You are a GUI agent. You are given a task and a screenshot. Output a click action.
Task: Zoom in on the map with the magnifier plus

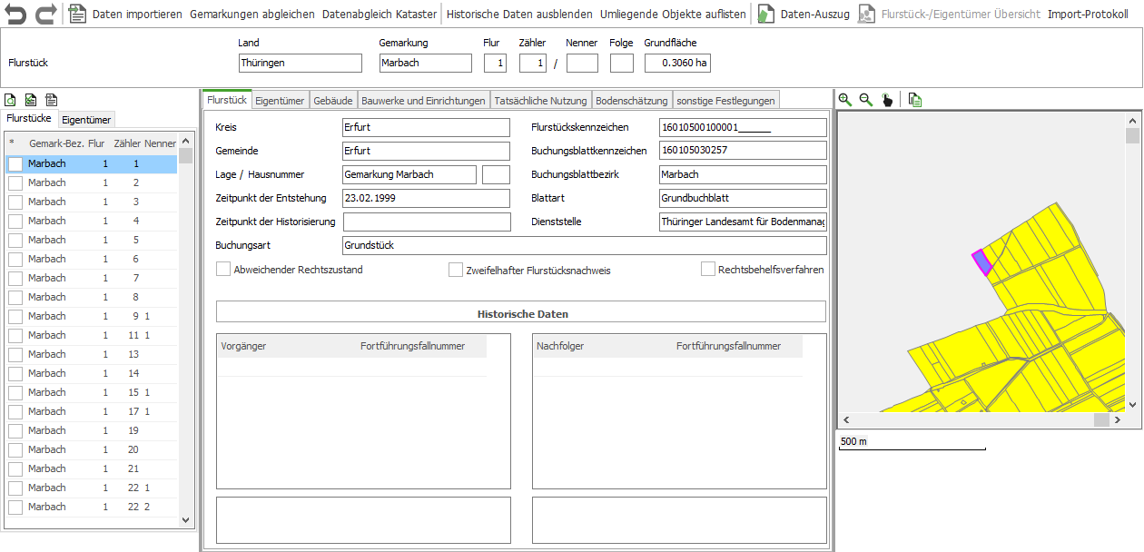(x=845, y=100)
